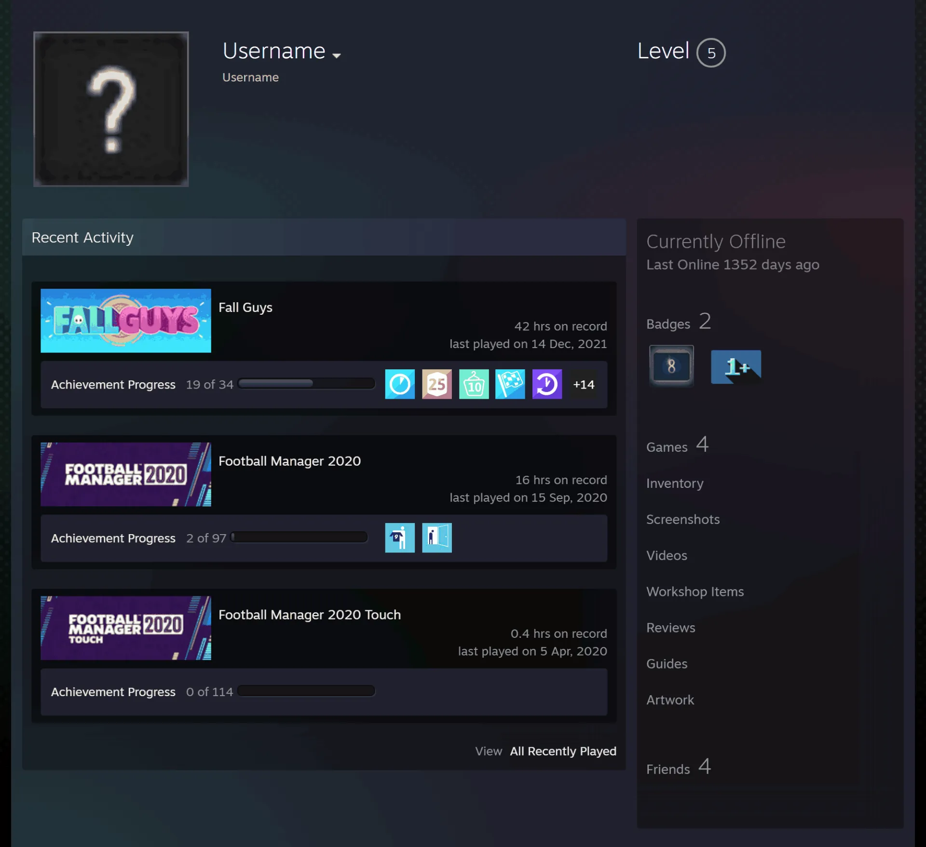
Task: Click the Football Manager open-door achievement icon
Action: pos(437,538)
